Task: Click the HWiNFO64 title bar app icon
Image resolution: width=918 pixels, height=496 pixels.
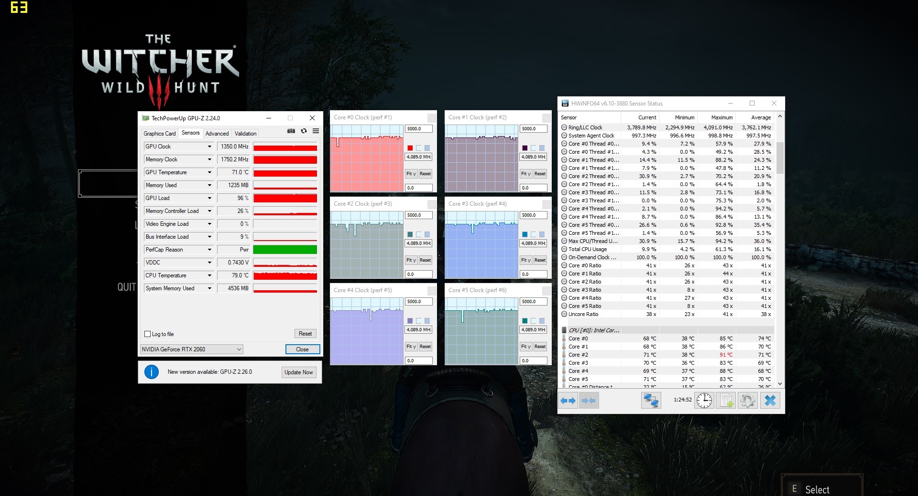Action: [565, 104]
